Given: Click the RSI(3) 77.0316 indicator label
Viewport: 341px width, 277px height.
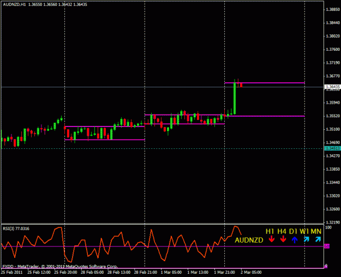Looking at the screenshot, I should [x=16, y=228].
